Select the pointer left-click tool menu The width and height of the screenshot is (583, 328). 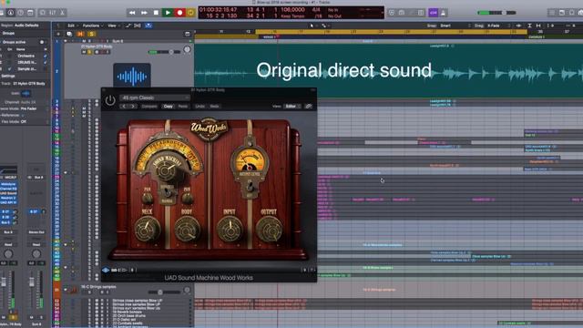tap(313, 26)
